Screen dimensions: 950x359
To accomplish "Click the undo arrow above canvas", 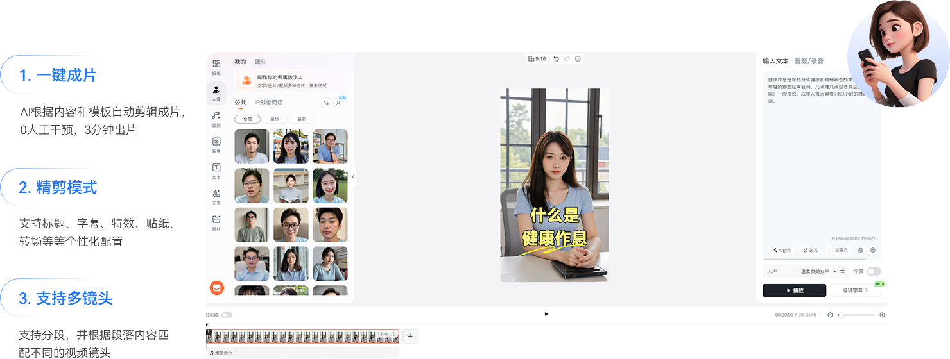I will (557, 59).
